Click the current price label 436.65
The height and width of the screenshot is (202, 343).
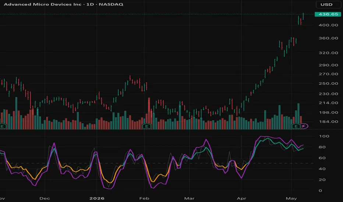click(328, 14)
